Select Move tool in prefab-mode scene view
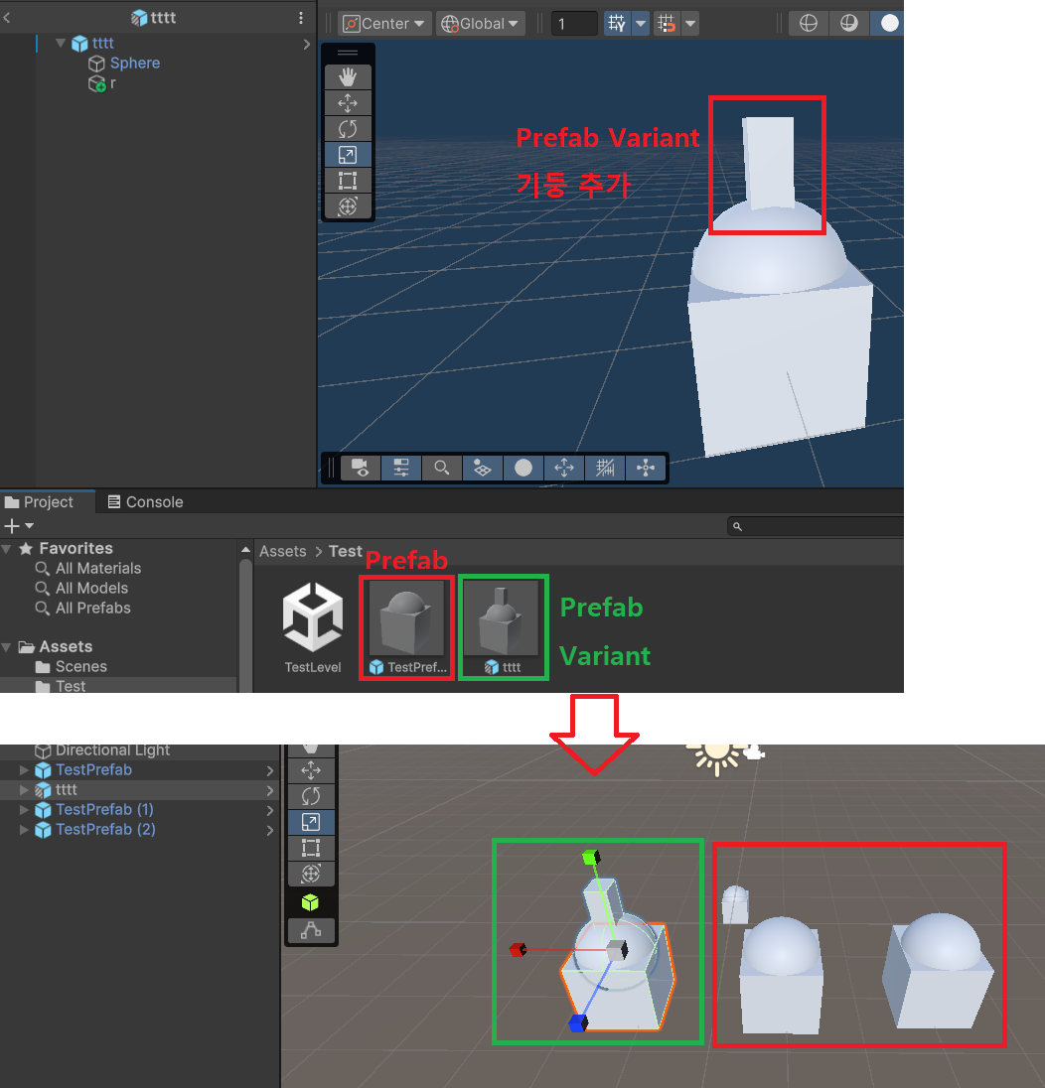This screenshot has width=1045, height=1088. point(348,103)
